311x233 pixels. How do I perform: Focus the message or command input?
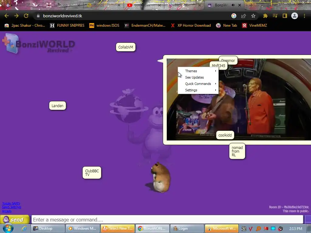pos(167,220)
